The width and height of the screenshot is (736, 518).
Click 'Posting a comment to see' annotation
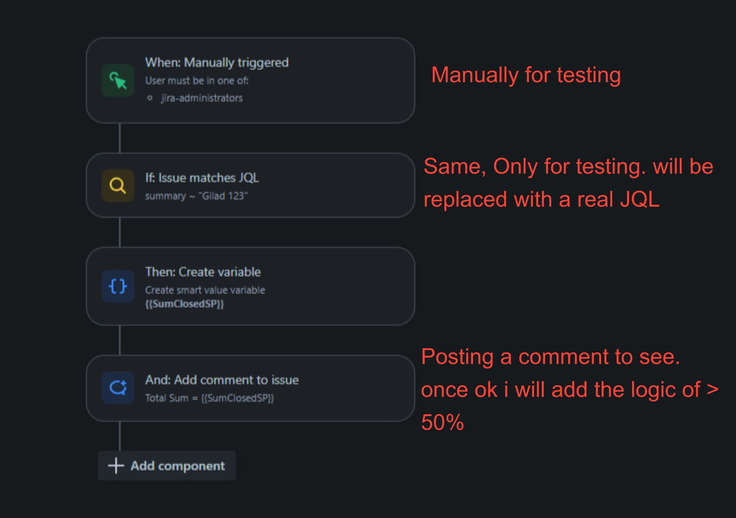tap(550, 357)
